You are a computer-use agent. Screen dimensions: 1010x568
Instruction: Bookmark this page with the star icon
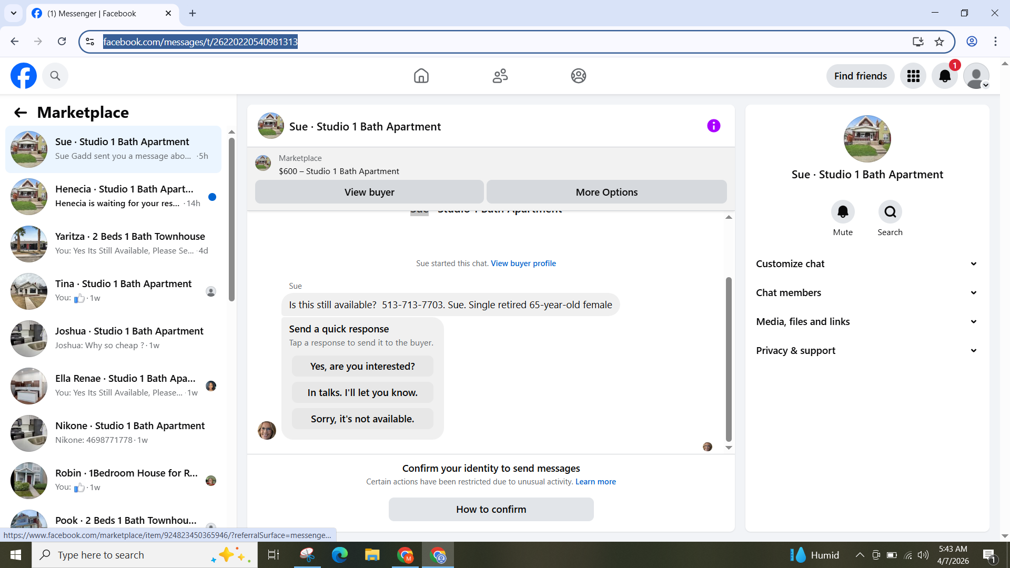point(940,42)
